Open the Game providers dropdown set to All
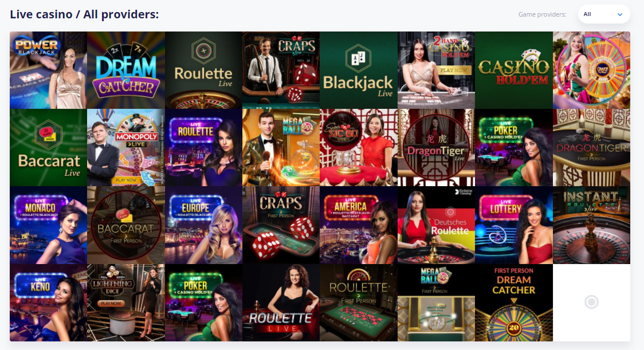 point(604,14)
